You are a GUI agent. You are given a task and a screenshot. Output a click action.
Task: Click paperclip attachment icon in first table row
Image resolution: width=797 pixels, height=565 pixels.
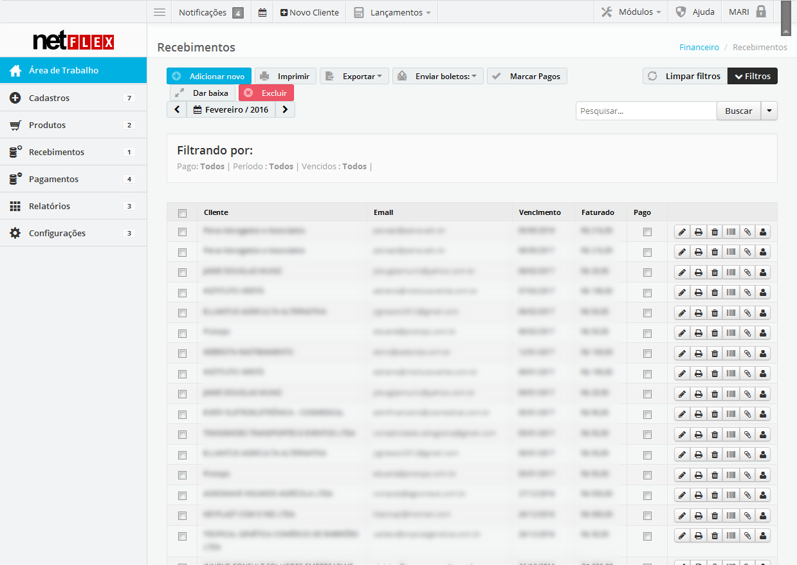point(747,232)
